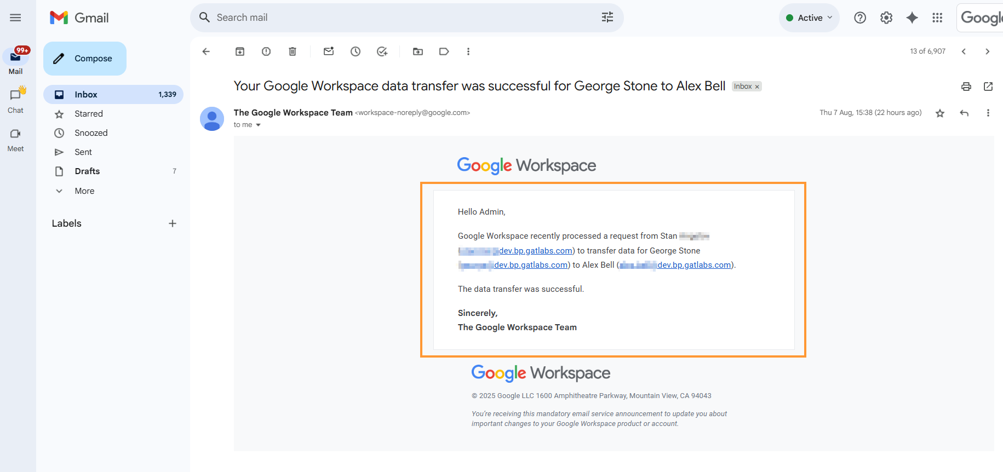Open the Mail section in the sidebar
The height and width of the screenshot is (472, 1003).
16,61
